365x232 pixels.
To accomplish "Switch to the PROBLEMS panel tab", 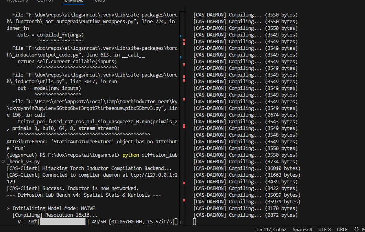I will click(17, 1).
